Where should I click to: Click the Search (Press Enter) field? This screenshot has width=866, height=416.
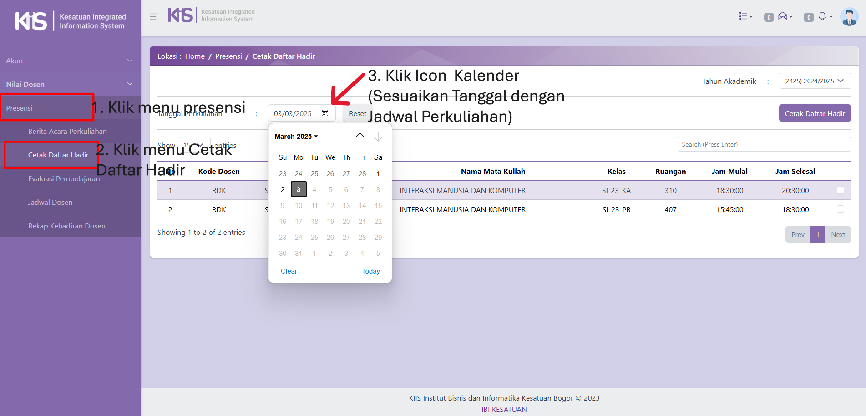pos(764,144)
